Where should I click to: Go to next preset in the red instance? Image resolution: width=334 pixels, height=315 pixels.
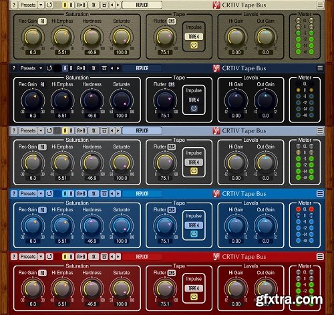click(x=118, y=257)
